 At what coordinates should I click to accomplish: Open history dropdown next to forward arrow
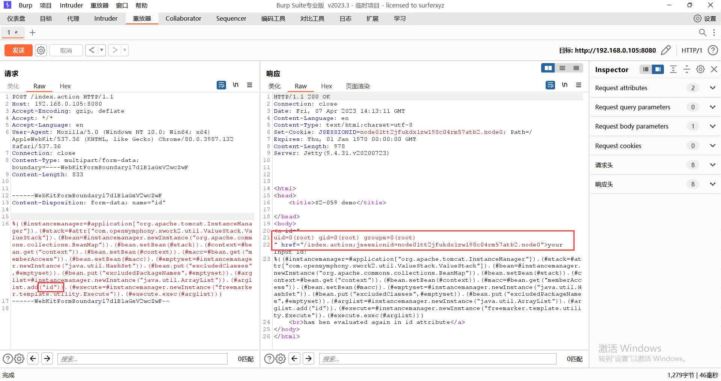125,50
